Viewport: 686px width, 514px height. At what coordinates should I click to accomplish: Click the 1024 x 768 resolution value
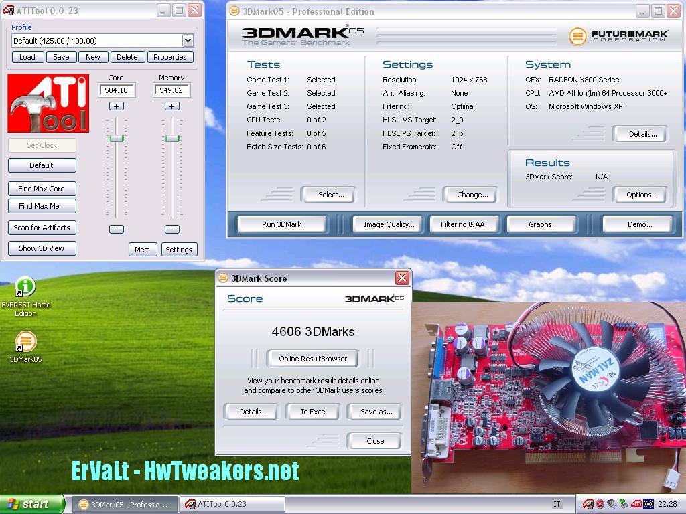tap(469, 80)
